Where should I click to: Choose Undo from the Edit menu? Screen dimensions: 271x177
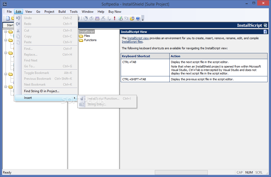tap(46, 18)
